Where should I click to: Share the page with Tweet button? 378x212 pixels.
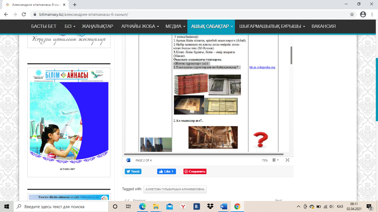click(x=133, y=171)
